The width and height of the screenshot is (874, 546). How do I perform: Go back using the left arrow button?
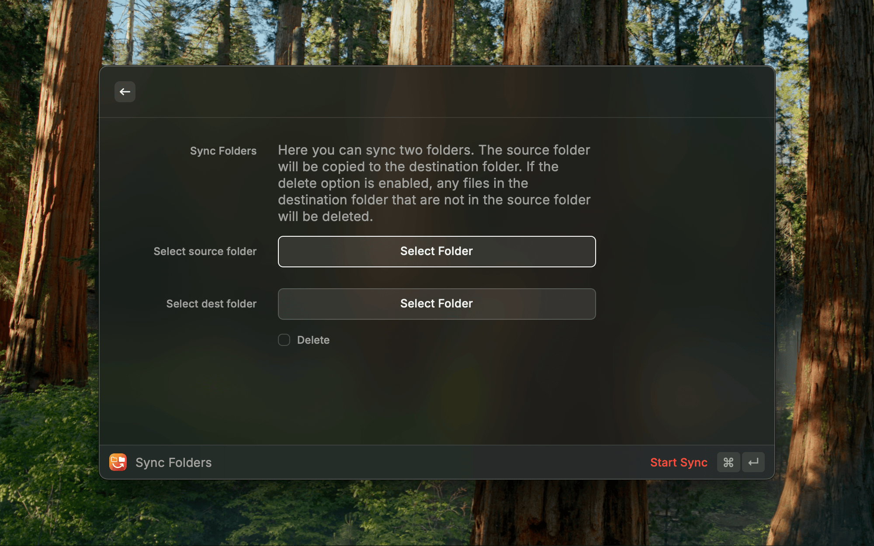[x=125, y=92]
